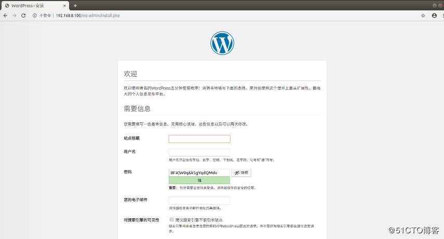
Task: Focus the 您的电子邮件 input field
Action: pyautogui.click(x=199, y=201)
